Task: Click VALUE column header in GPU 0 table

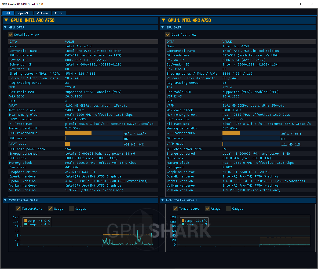Action: (x=70, y=42)
